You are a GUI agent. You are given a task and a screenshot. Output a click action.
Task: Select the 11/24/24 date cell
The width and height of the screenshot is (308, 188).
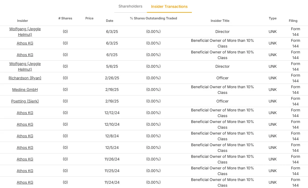[112, 183]
